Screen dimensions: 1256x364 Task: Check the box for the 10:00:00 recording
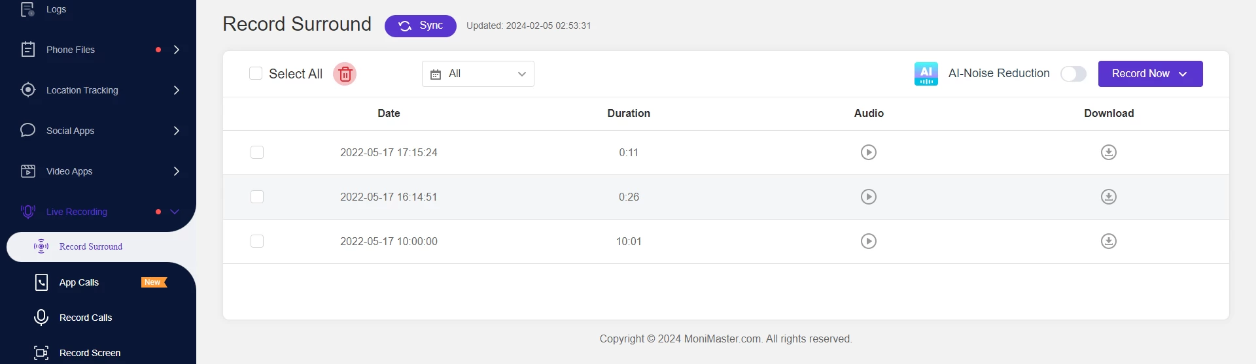tap(257, 241)
